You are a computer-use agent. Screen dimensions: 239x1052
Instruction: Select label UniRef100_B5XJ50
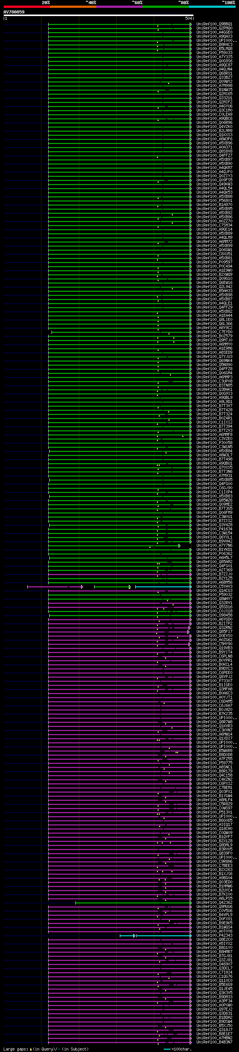(x=214, y=1026)
